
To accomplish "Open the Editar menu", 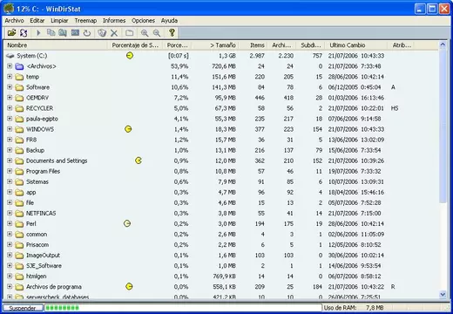I will click(x=37, y=21).
